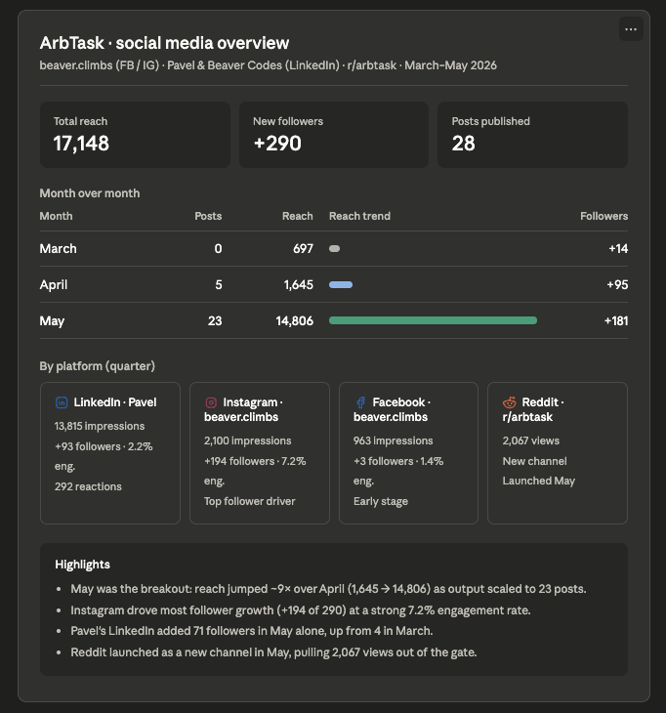Click the April blue reach trend bar

[x=341, y=284]
